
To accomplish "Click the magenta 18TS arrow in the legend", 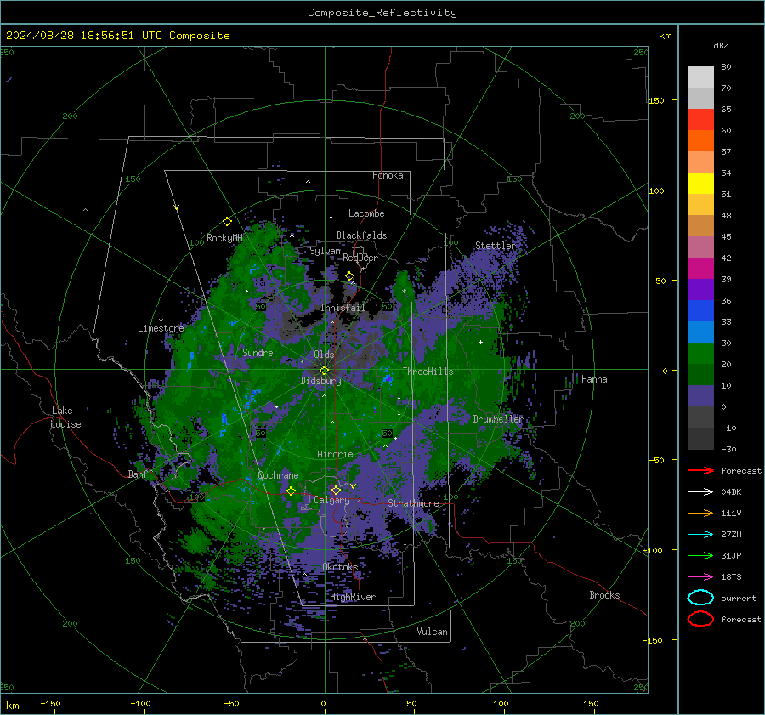I will point(700,577).
